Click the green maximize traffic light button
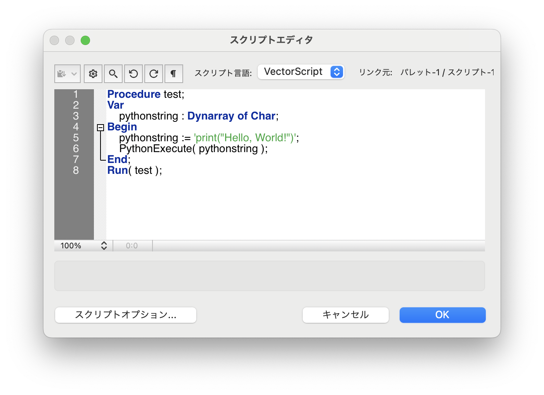544x395 pixels. click(85, 40)
